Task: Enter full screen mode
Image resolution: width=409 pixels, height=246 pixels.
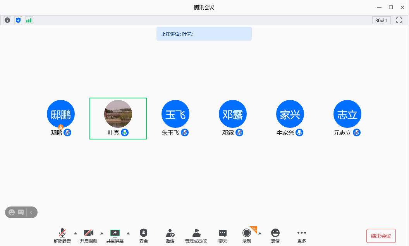Action: (x=399, y=20)
